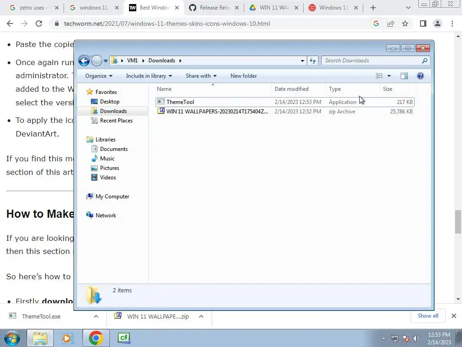This screenshot has height=347, width=462.
Task: Click VM1 in address breadcrumb
Action: (132, 61)
